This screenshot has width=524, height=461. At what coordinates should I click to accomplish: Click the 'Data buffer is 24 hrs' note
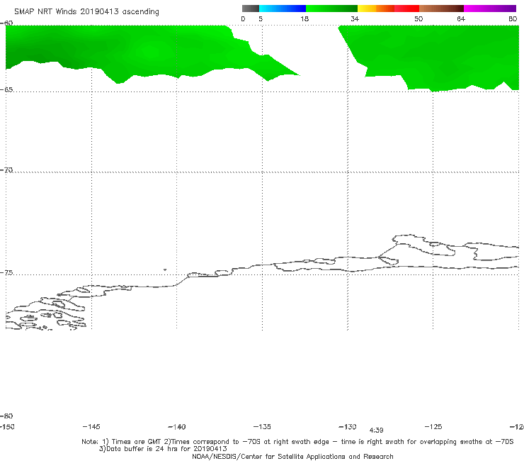pyautogui.click(x=163, y=449)
